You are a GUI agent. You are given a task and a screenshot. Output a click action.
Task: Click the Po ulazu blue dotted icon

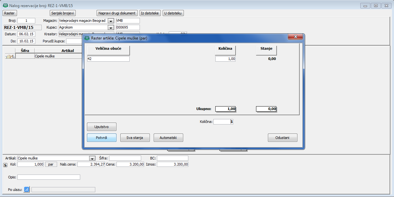tap(27, 189)
